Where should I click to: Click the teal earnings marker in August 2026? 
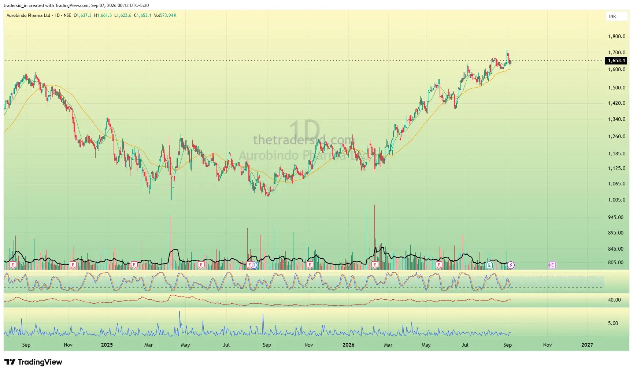pyautogui.click(x=490, y=265)
